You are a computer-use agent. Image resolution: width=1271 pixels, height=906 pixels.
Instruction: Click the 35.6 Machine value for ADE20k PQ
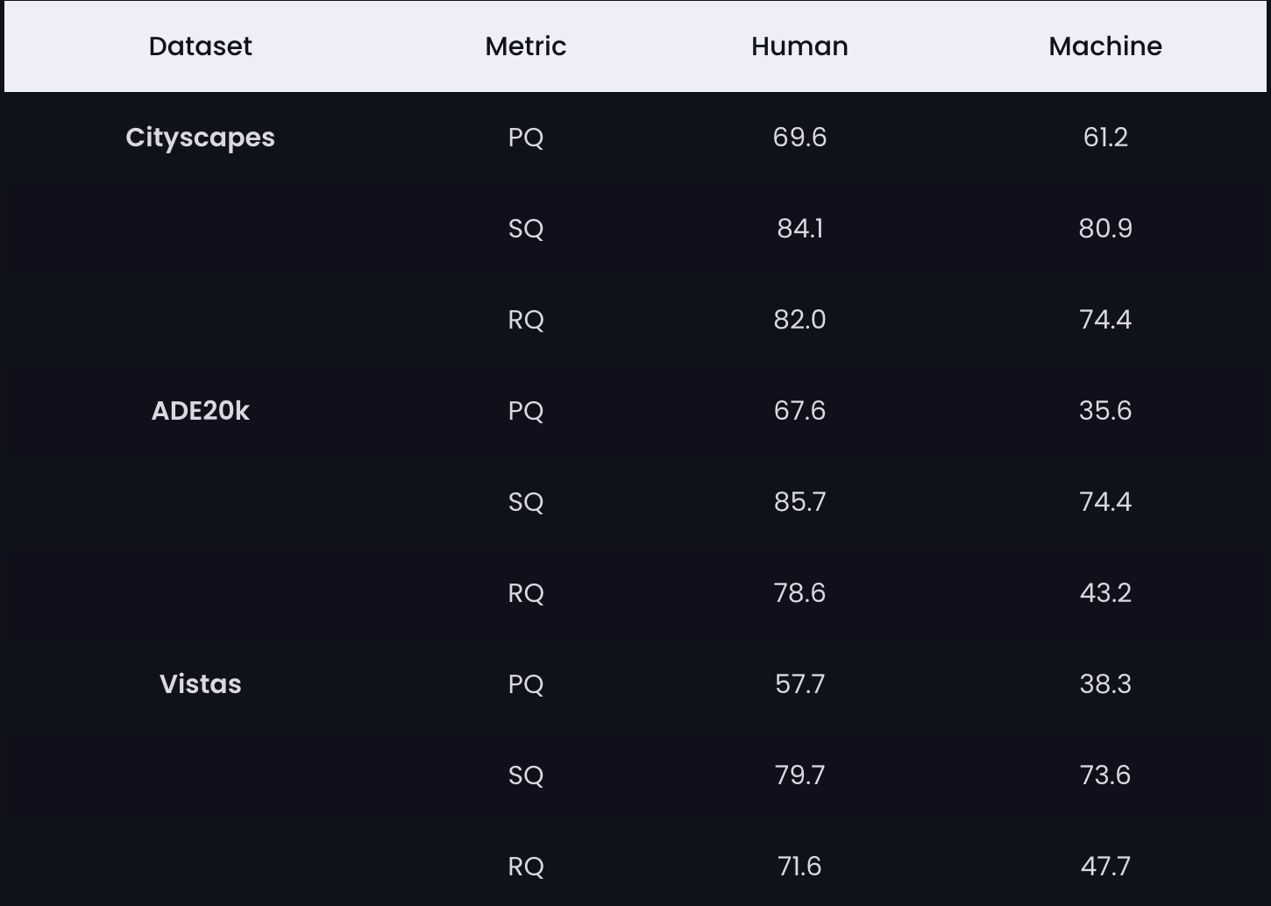tap(1105, 410)
